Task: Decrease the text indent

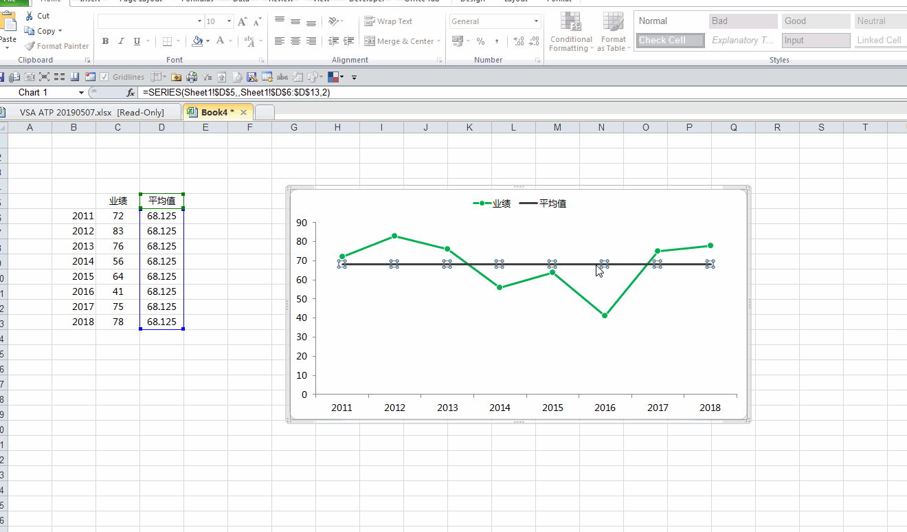Action: click(334, 41)
